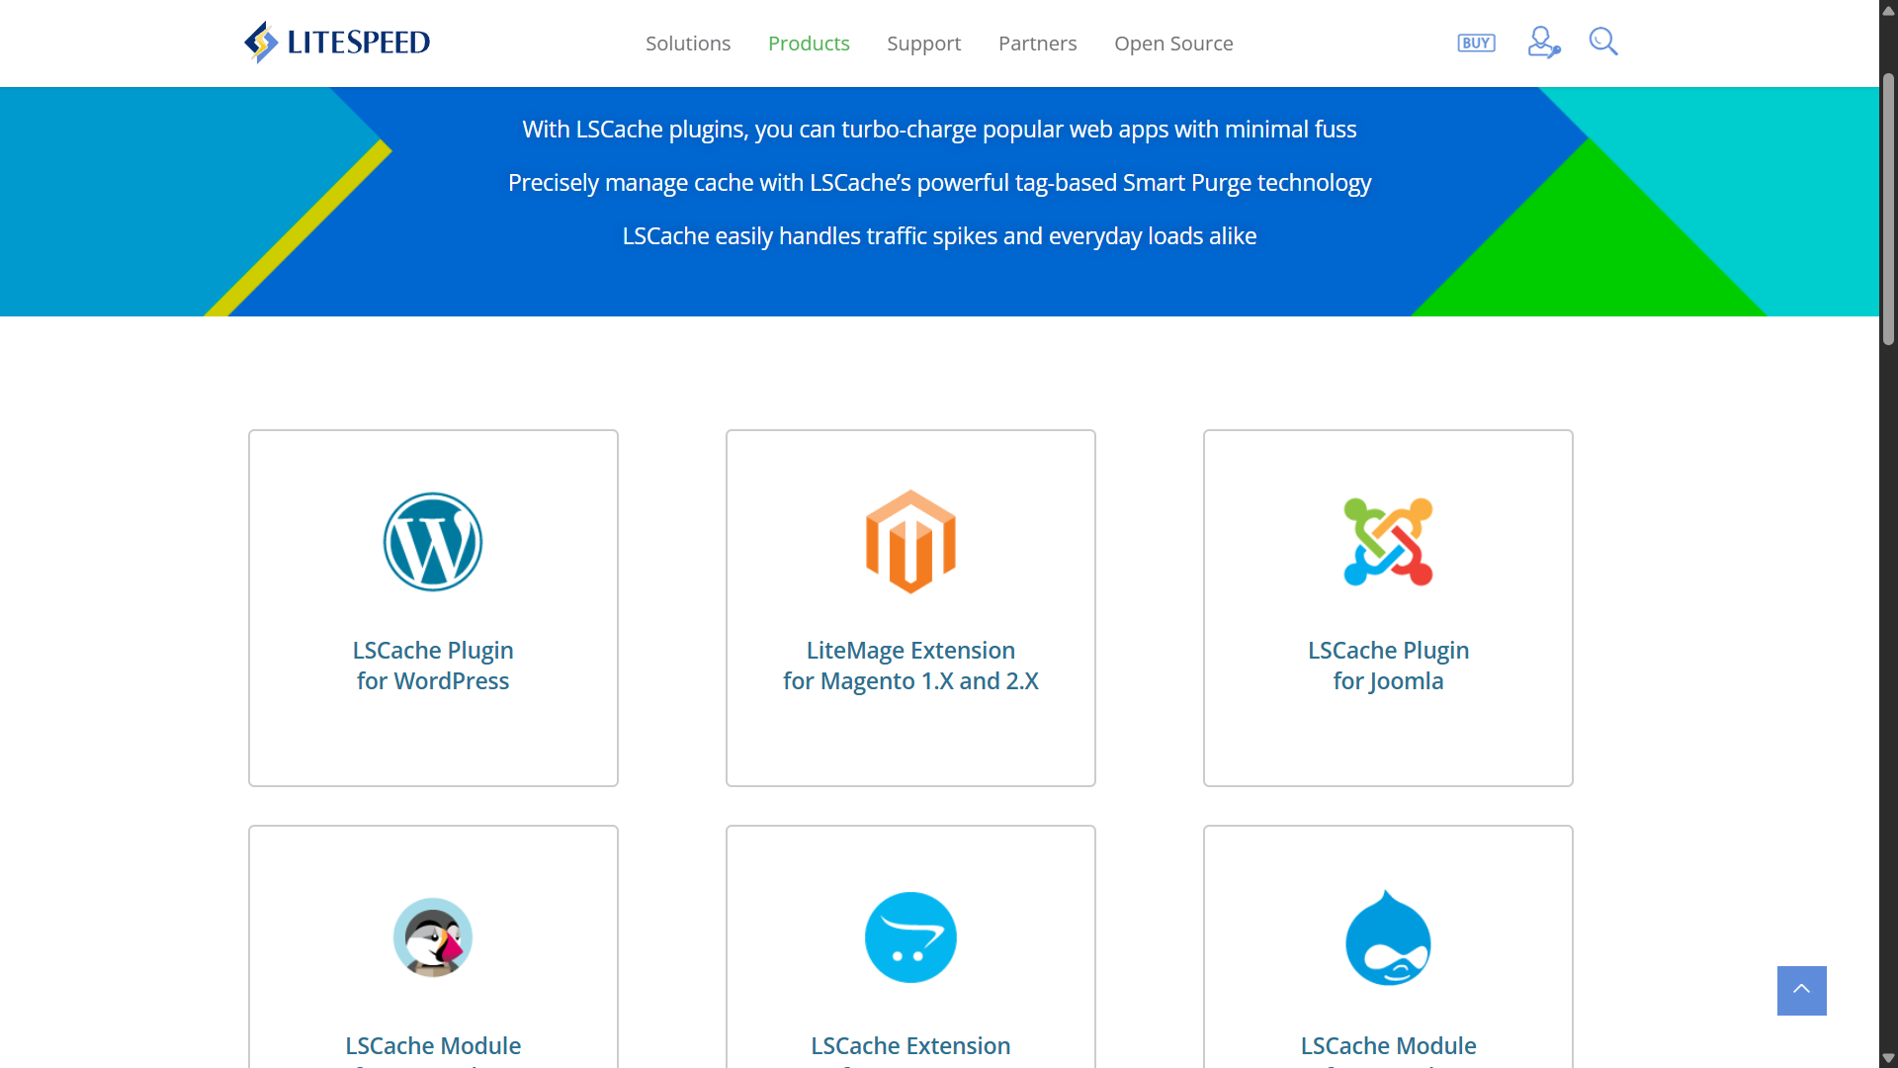Click the PrestaShop puffin logo
Image resolution: width=1898 pixels, height=1068 pixels.
(x=433, y=937)
